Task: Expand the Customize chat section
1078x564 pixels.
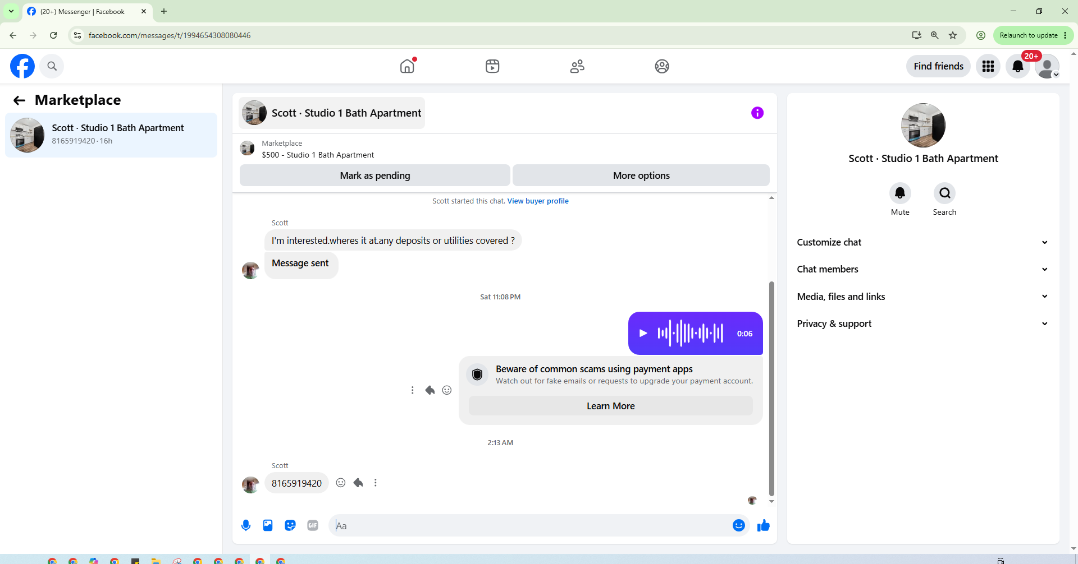Action: (923, 242)
